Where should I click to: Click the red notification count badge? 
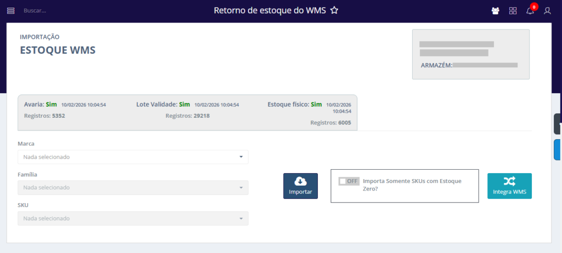tap(534, 7)
